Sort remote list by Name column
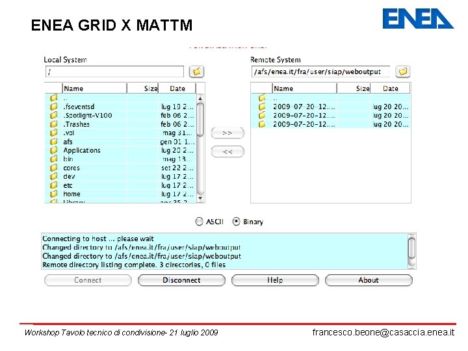Viewport: 468px width, 351px height. click(x=304, y=88)
